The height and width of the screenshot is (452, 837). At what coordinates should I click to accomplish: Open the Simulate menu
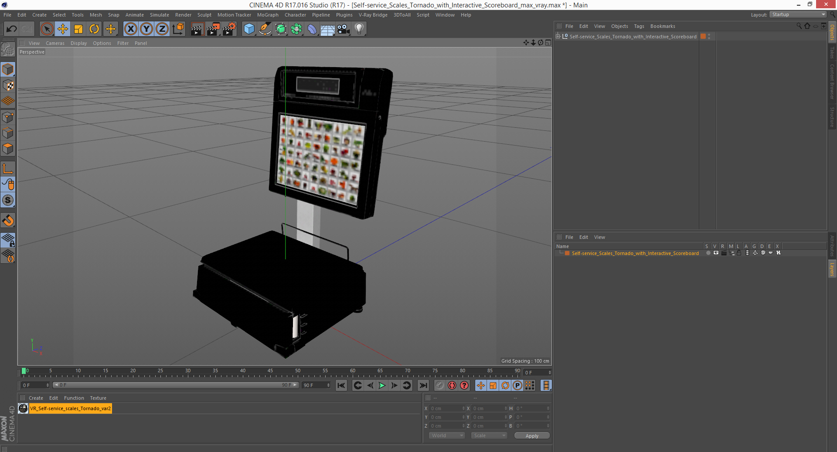coord(160,15)
